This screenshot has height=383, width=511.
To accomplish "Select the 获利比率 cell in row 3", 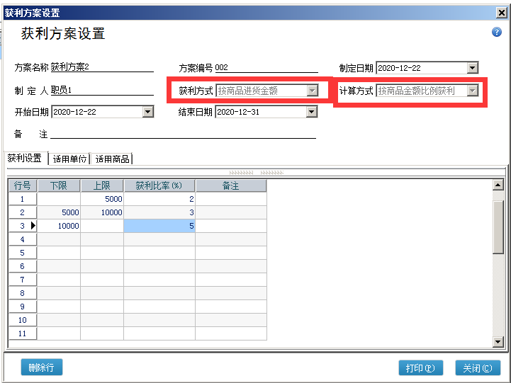I will click(x=159, y=226).
